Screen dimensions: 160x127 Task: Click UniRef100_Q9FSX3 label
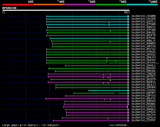click(x=143, y=96)
